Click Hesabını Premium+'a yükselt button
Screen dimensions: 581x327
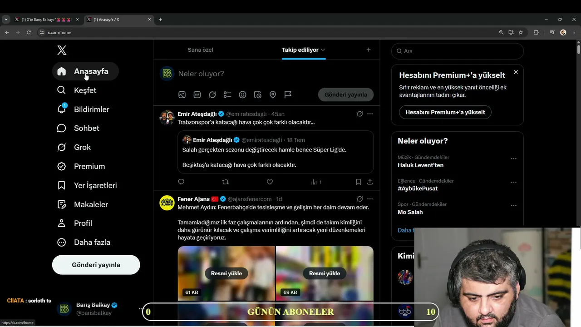pos(445,112)
